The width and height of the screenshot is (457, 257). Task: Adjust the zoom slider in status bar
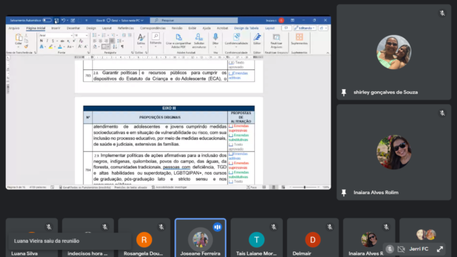[305, 187]
